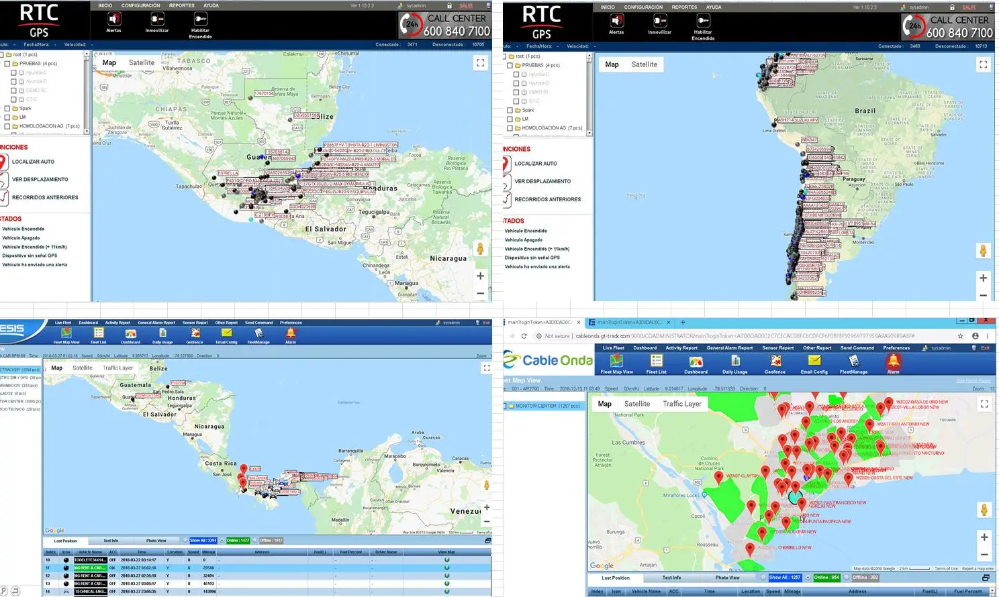Drop Street View pegman on Cable Onda map
999x597 pixels.
(984, 510)
